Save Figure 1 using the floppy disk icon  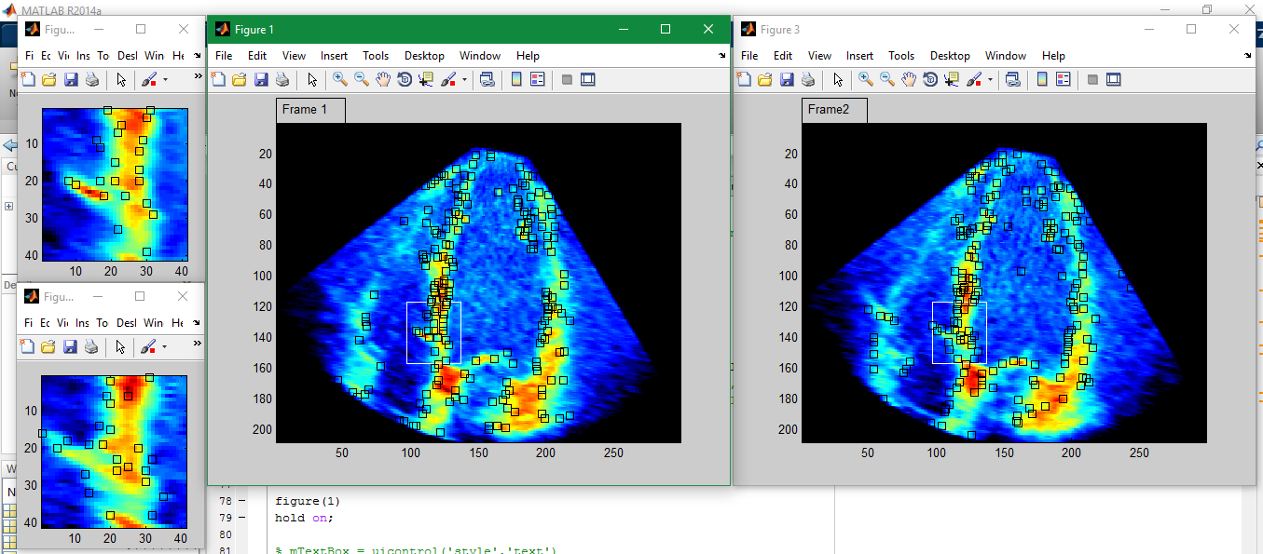[261, 80]
